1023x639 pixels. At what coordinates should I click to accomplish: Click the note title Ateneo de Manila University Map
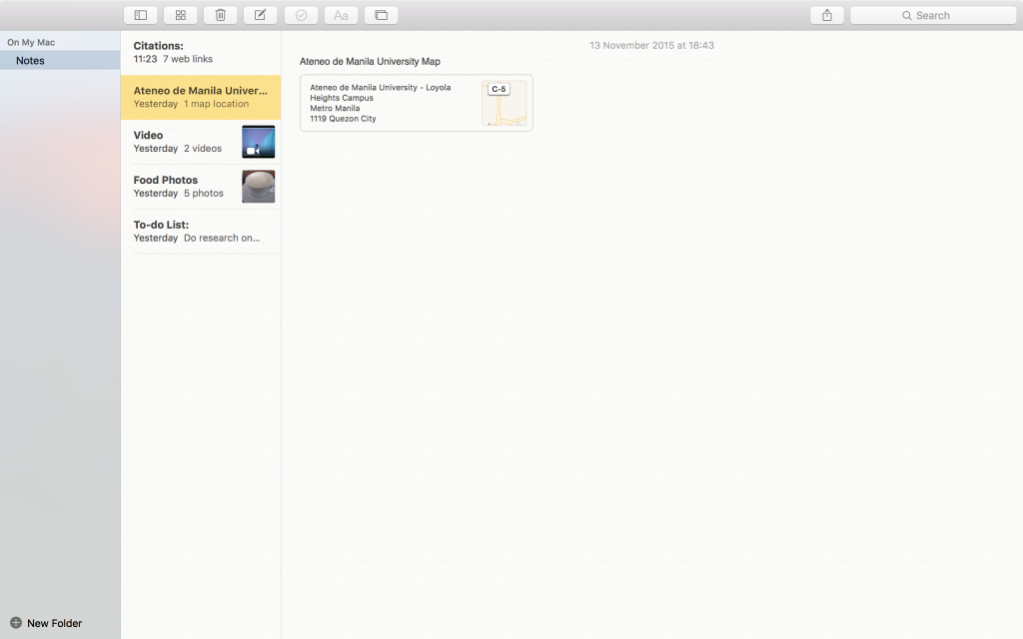[x=370, y=61]
